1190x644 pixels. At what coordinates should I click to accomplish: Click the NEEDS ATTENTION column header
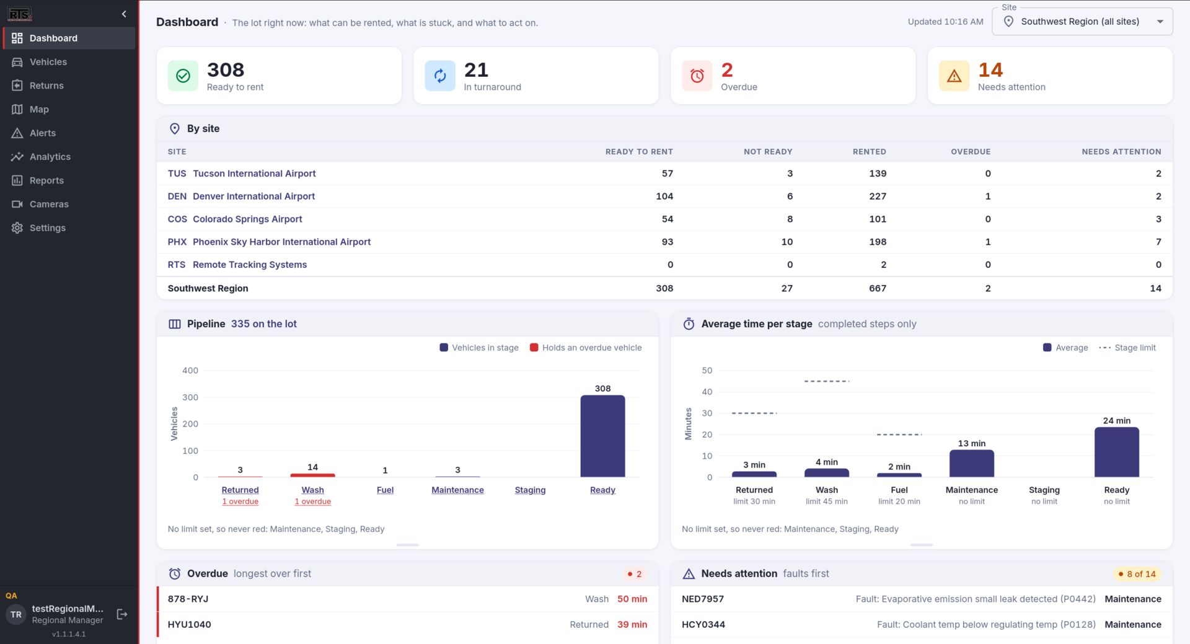[x=1121, y=152]
